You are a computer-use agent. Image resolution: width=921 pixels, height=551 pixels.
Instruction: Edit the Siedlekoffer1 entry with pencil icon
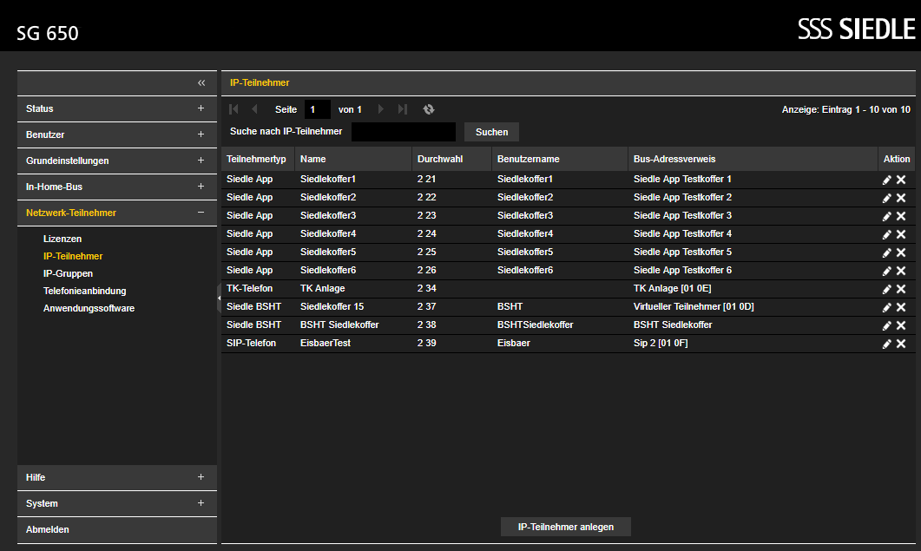(x=887, y=180)
